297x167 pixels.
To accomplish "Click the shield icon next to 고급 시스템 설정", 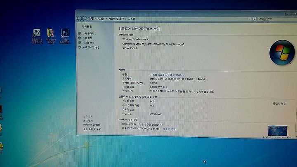I will coord(80,47).
